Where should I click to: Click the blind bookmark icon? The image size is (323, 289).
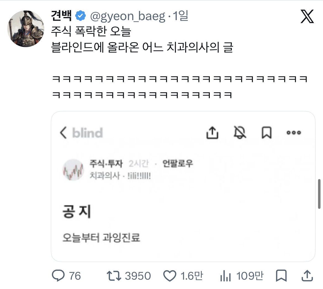(x=267, y=133)
